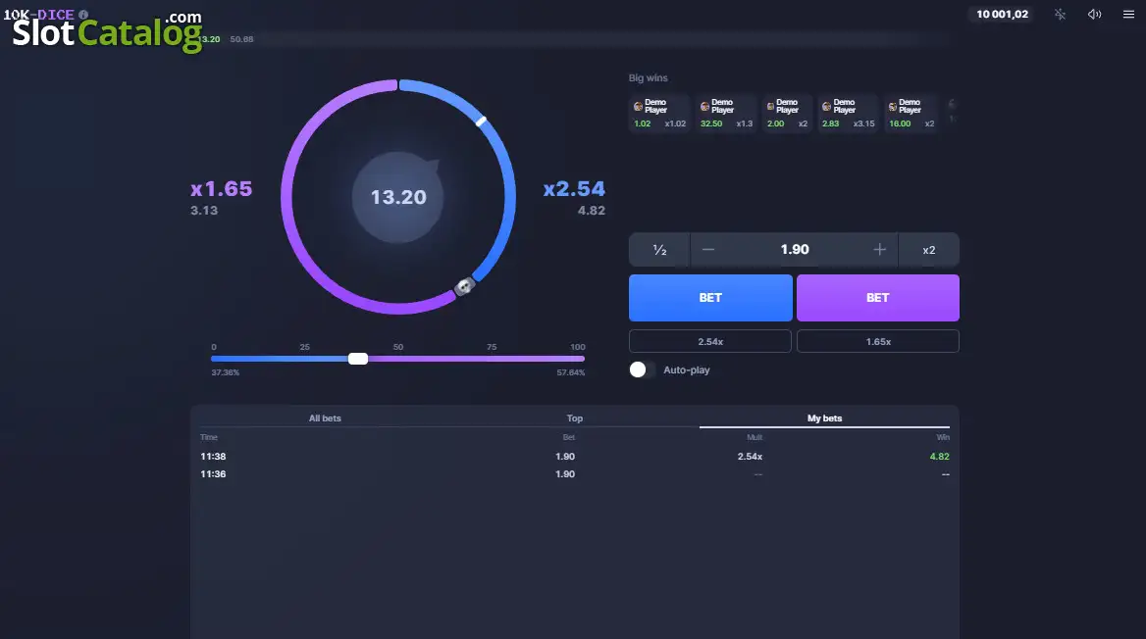
Task: Switch to the Top tab
Action: pyautogui.click(x=574, y=418)
